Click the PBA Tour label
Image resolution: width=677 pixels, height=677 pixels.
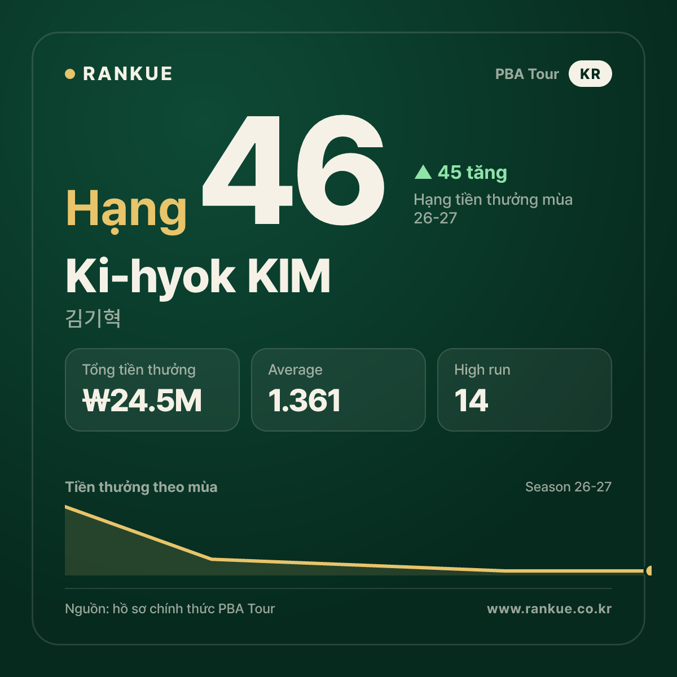point(527,74)
